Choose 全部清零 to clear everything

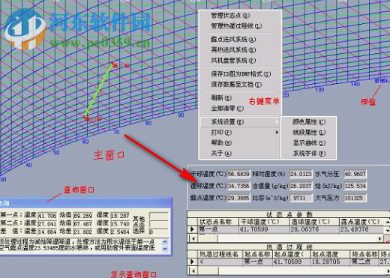(227, 109)
